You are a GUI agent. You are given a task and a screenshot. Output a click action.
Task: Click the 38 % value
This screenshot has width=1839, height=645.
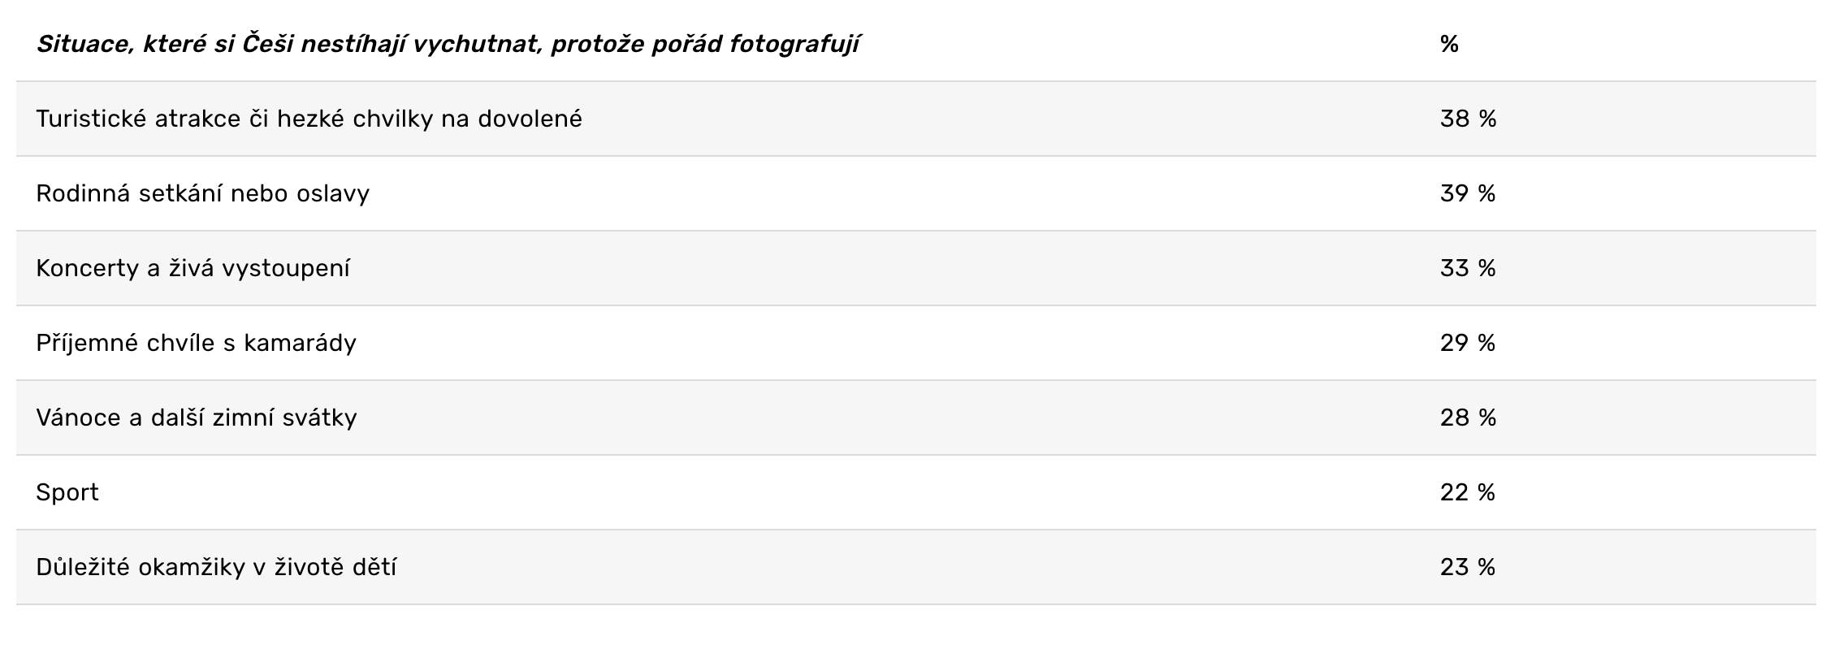1468,119
